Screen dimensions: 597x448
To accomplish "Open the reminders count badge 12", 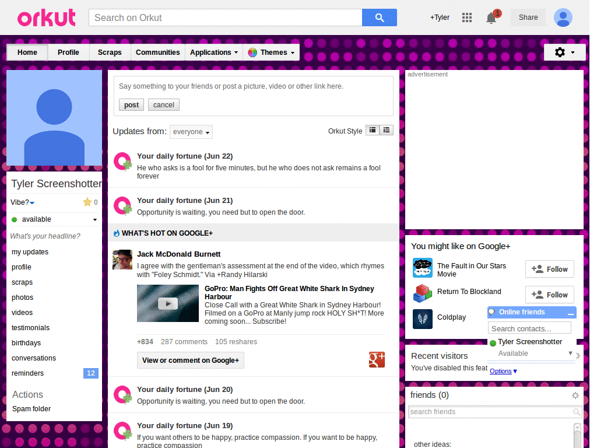I will click(90, 373).
